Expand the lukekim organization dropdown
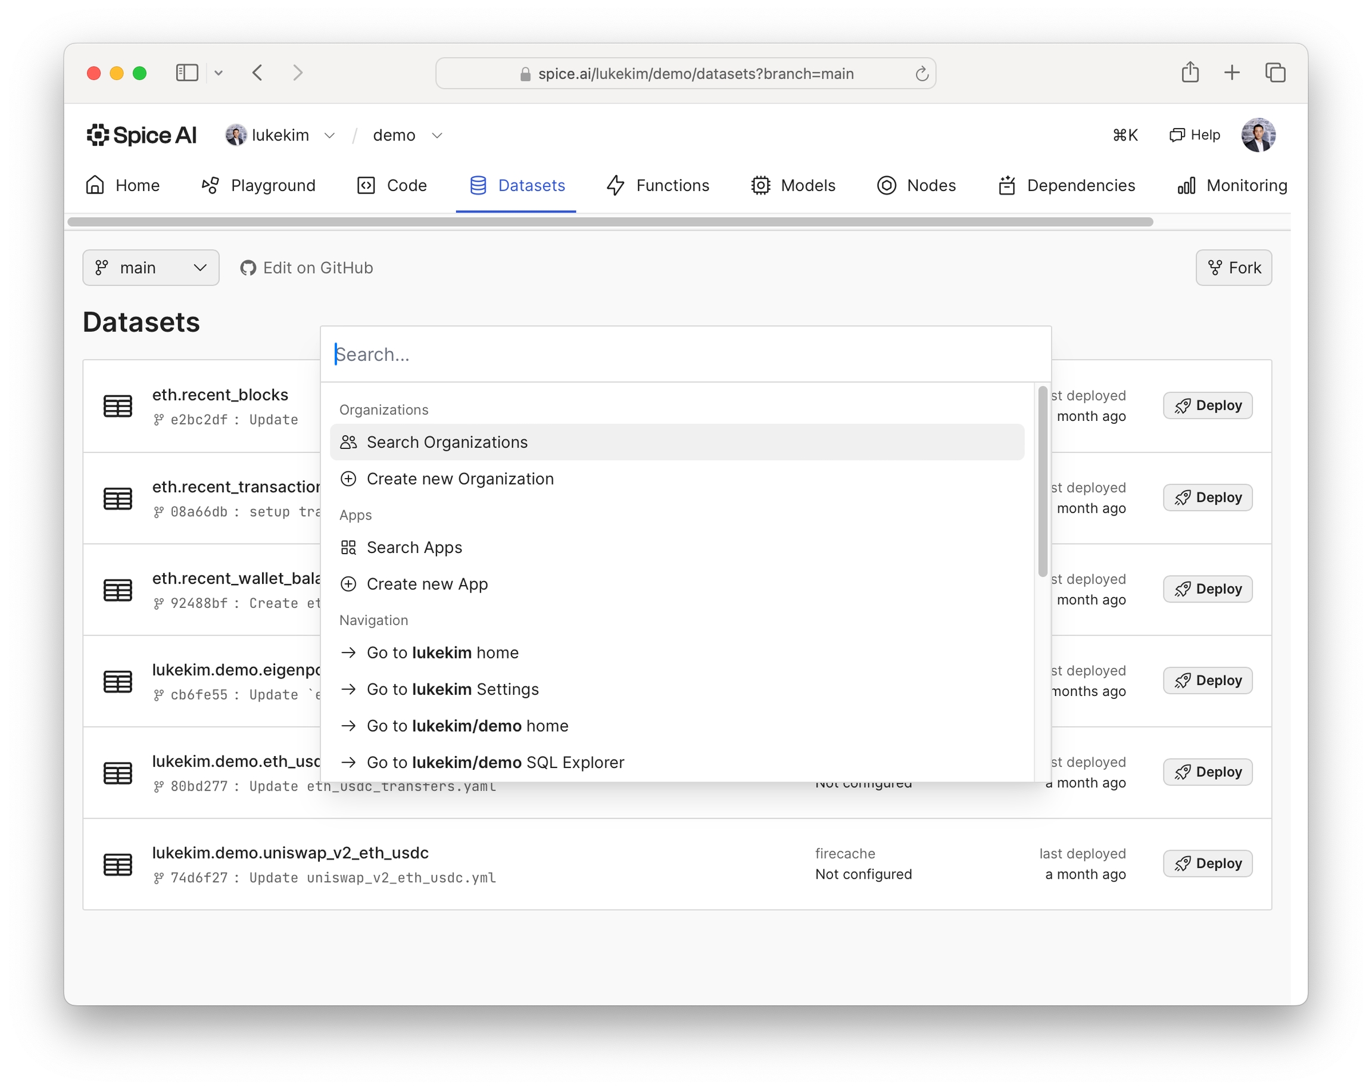 330,136
